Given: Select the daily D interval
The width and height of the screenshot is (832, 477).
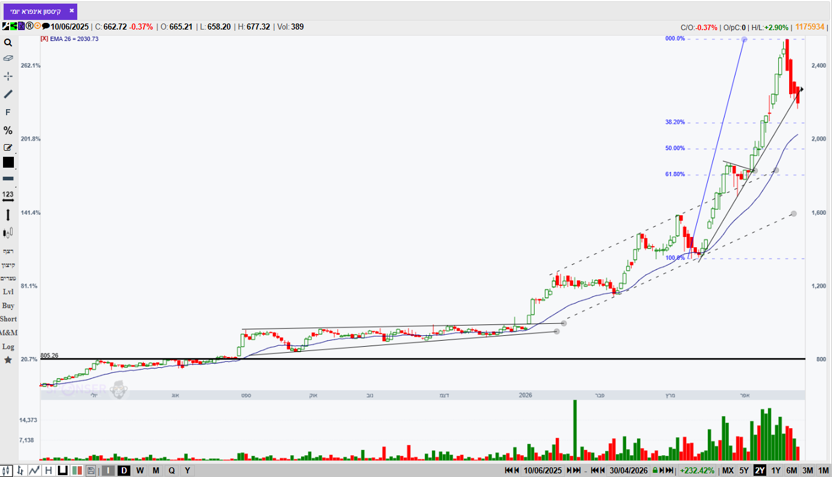Looking at the screenshot, I should pos(124,470).
